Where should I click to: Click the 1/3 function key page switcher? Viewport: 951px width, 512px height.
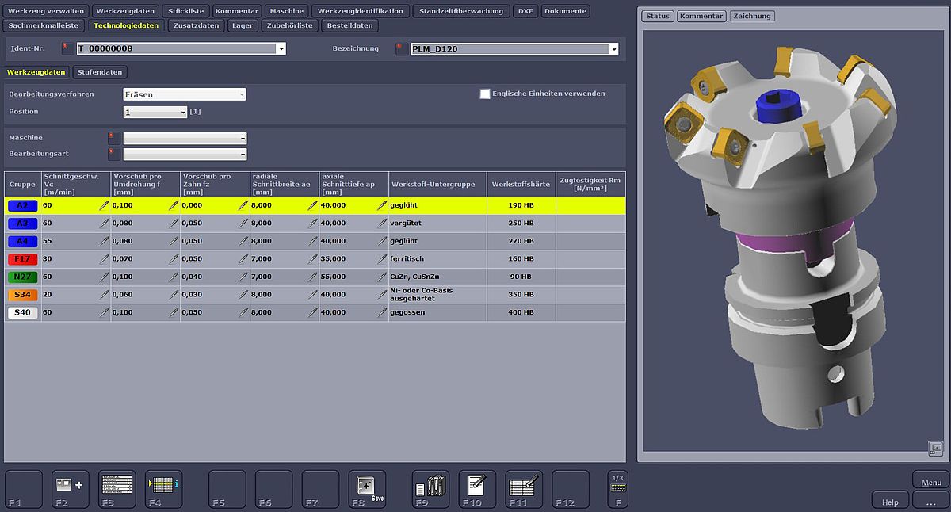[618, 488]
